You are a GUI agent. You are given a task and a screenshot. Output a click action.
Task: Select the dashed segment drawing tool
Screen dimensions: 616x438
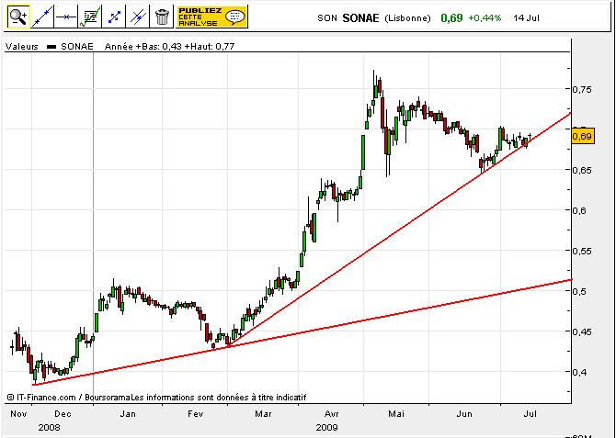pos(114,17)
